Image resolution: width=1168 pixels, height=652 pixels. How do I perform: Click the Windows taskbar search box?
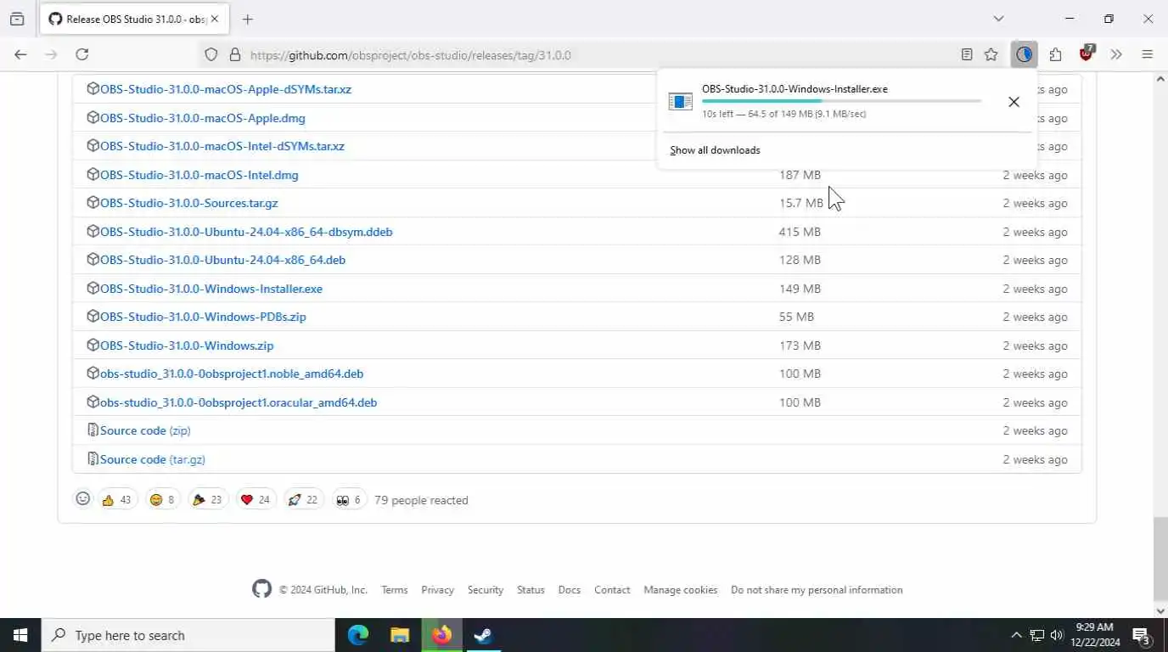click(188, 635)
